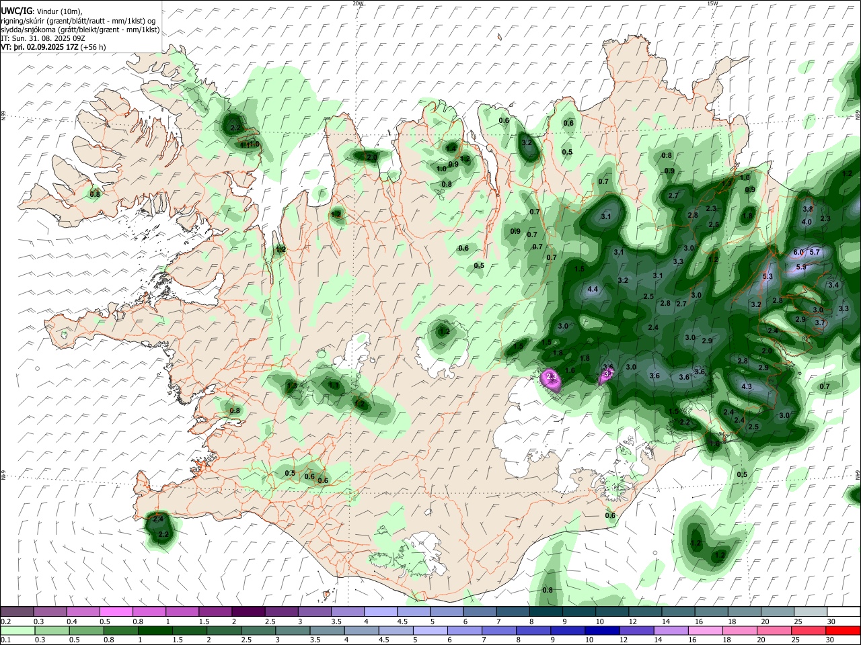Click the '0.1' label of the lower legend scale
Image resolution: width=861 pixels, height=645 pixels.
tap(5, 640)
